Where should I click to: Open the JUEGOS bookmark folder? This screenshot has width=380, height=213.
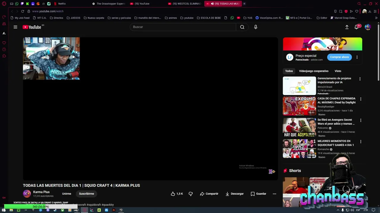73,18
